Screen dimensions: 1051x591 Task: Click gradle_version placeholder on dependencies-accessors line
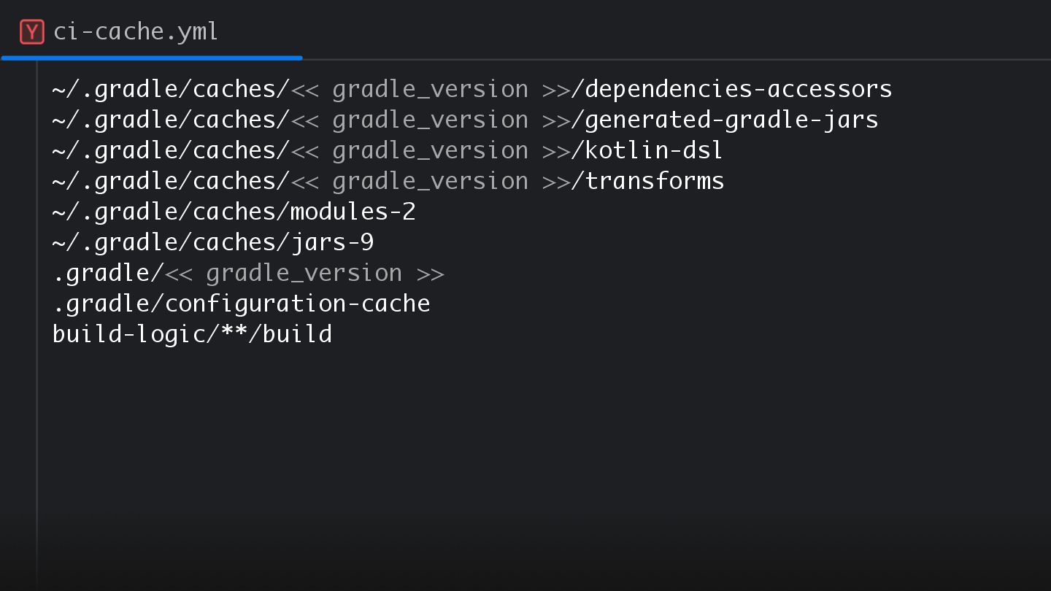[430, 89]
